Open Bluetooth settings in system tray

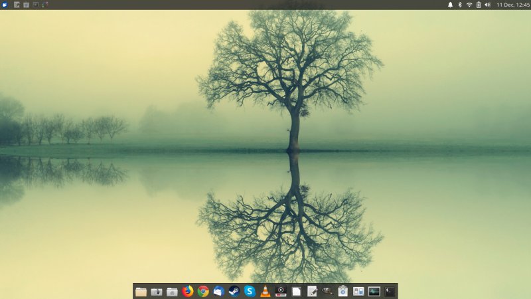[459, 5]
